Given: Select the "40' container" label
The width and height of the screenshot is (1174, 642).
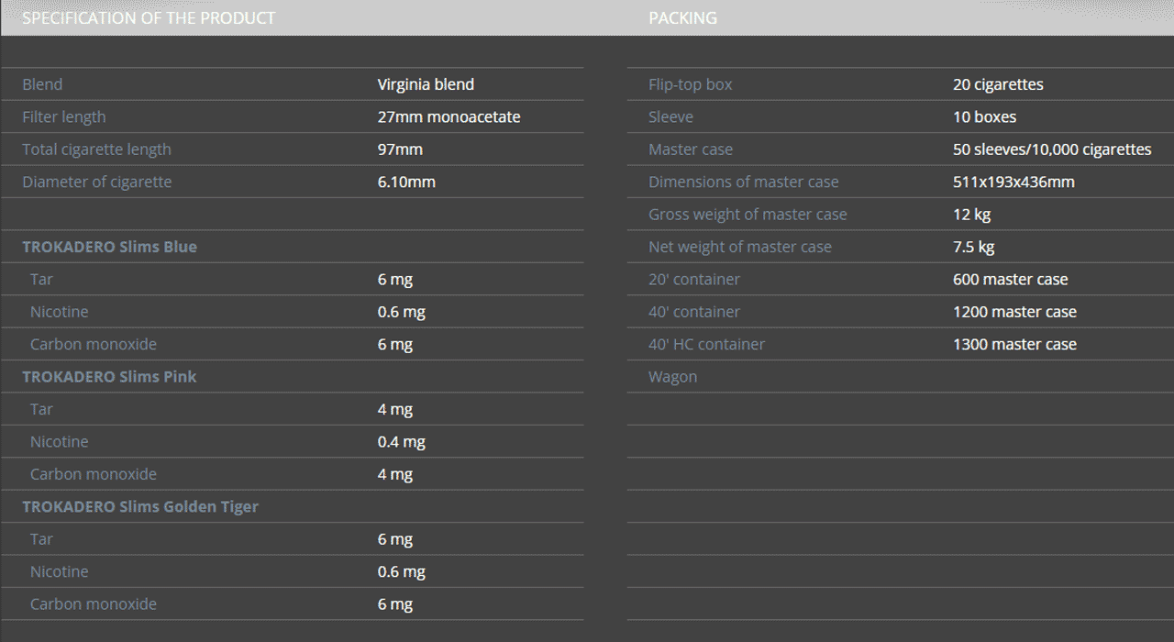Looking at the screenshot, I should pyautogui.click(x=694, y=312).
